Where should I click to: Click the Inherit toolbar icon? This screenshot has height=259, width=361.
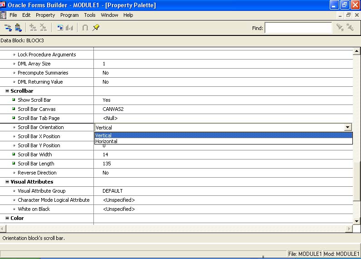tap(69, 28)
